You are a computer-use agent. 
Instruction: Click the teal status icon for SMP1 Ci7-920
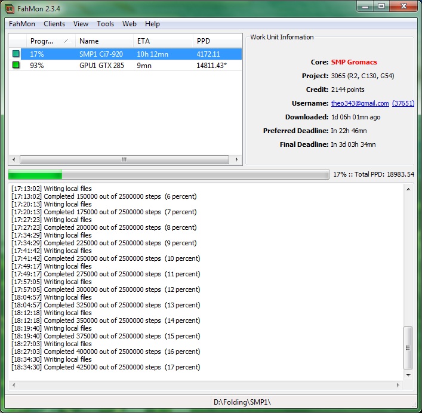point(16,54)
